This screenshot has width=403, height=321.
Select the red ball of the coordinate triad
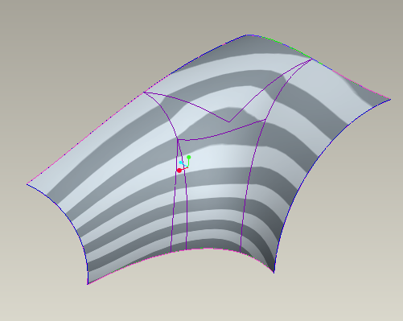(179, 171)
